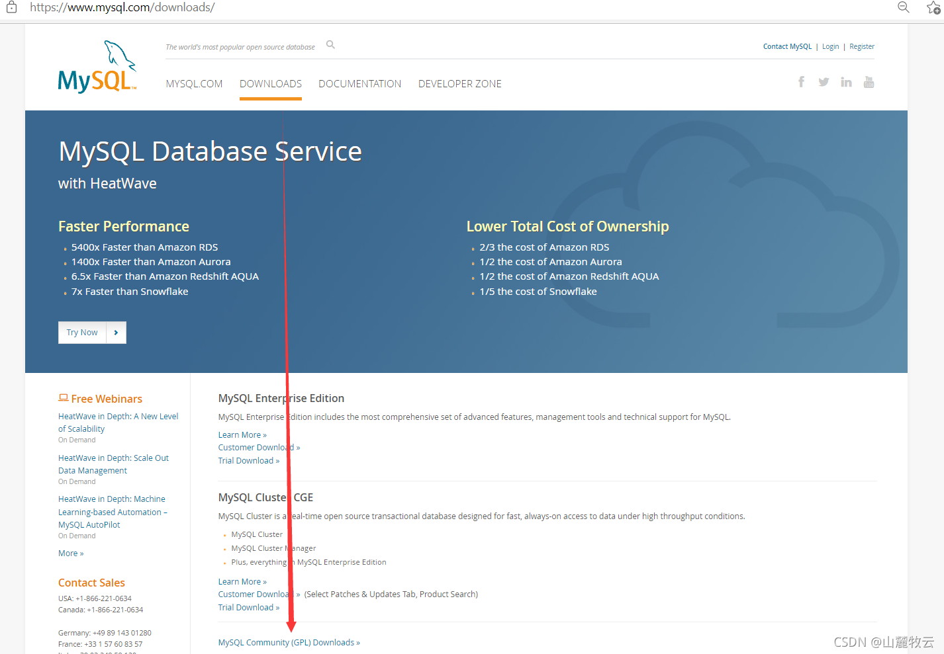
Task: Click the MySQL dolphin logo
Action: 97,67
